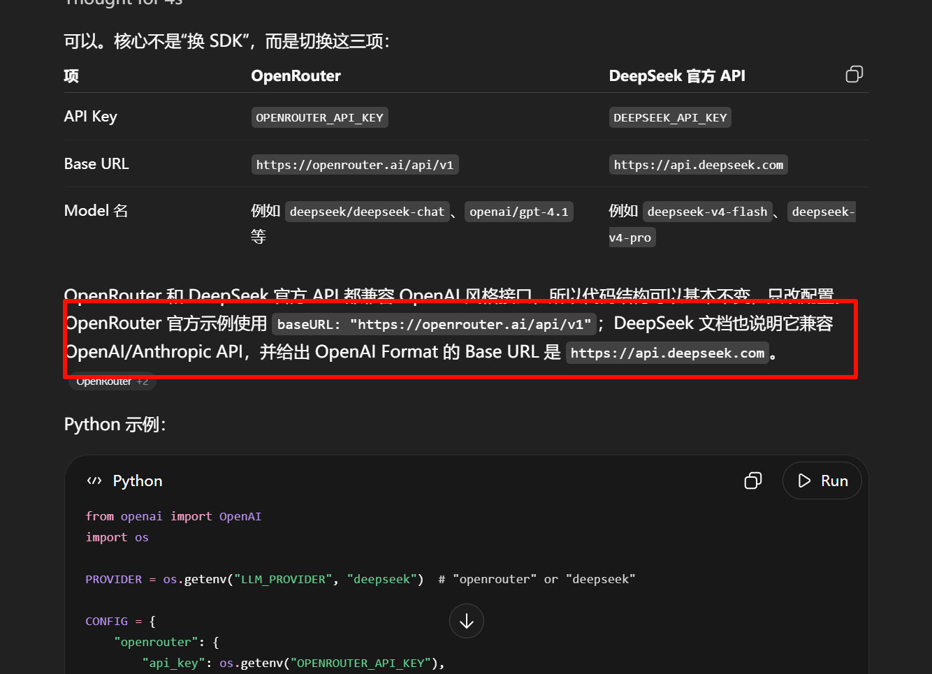Copy the comparison table using its copy icon
Screen dimensions: 932x674
click(x=854, y=75)
